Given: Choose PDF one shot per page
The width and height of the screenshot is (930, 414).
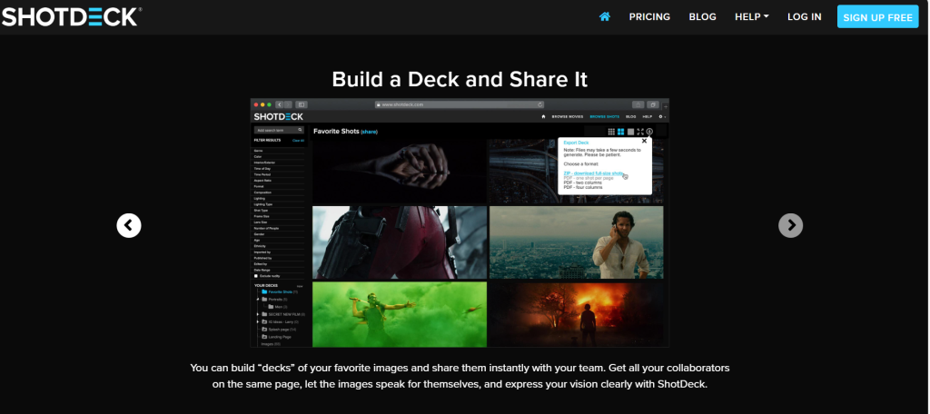Looking at the screenshot, I should click(x=589, y=178).
